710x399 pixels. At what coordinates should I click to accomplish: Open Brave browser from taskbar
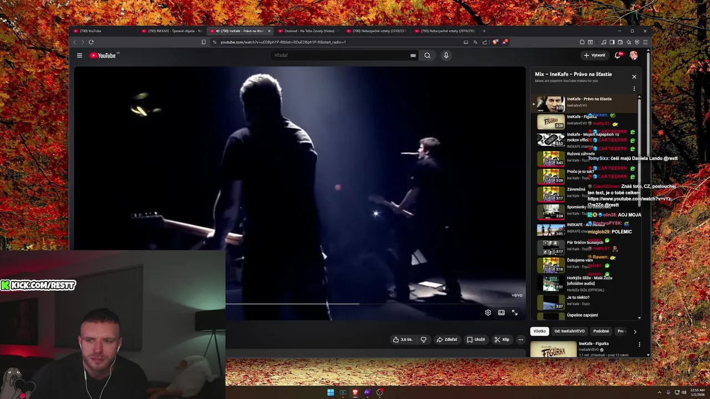pyautogui.click(x=355, y=392)
